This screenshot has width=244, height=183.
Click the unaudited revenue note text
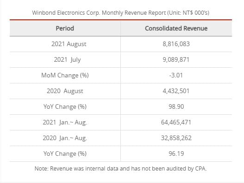coord(120,169)
